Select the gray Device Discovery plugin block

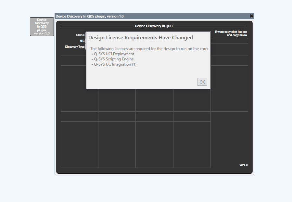(42, 27)
